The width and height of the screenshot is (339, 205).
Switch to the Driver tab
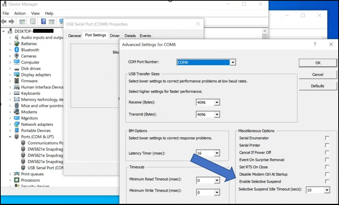115,36
